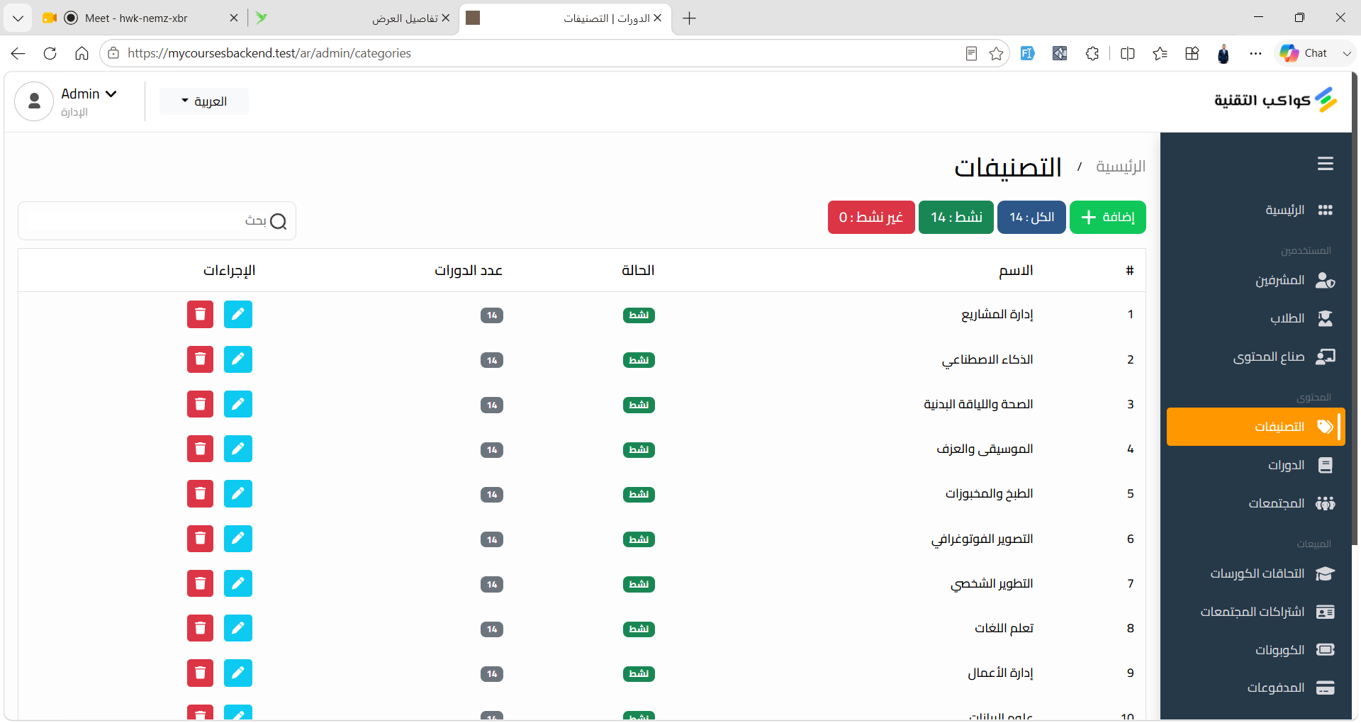The height and width of the screenshot is (723, 1361).
Task: Click the search magnifier icon
Action: point(279,222)
